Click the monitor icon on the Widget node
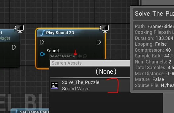174x113 pixels. [x=19, y=29]
